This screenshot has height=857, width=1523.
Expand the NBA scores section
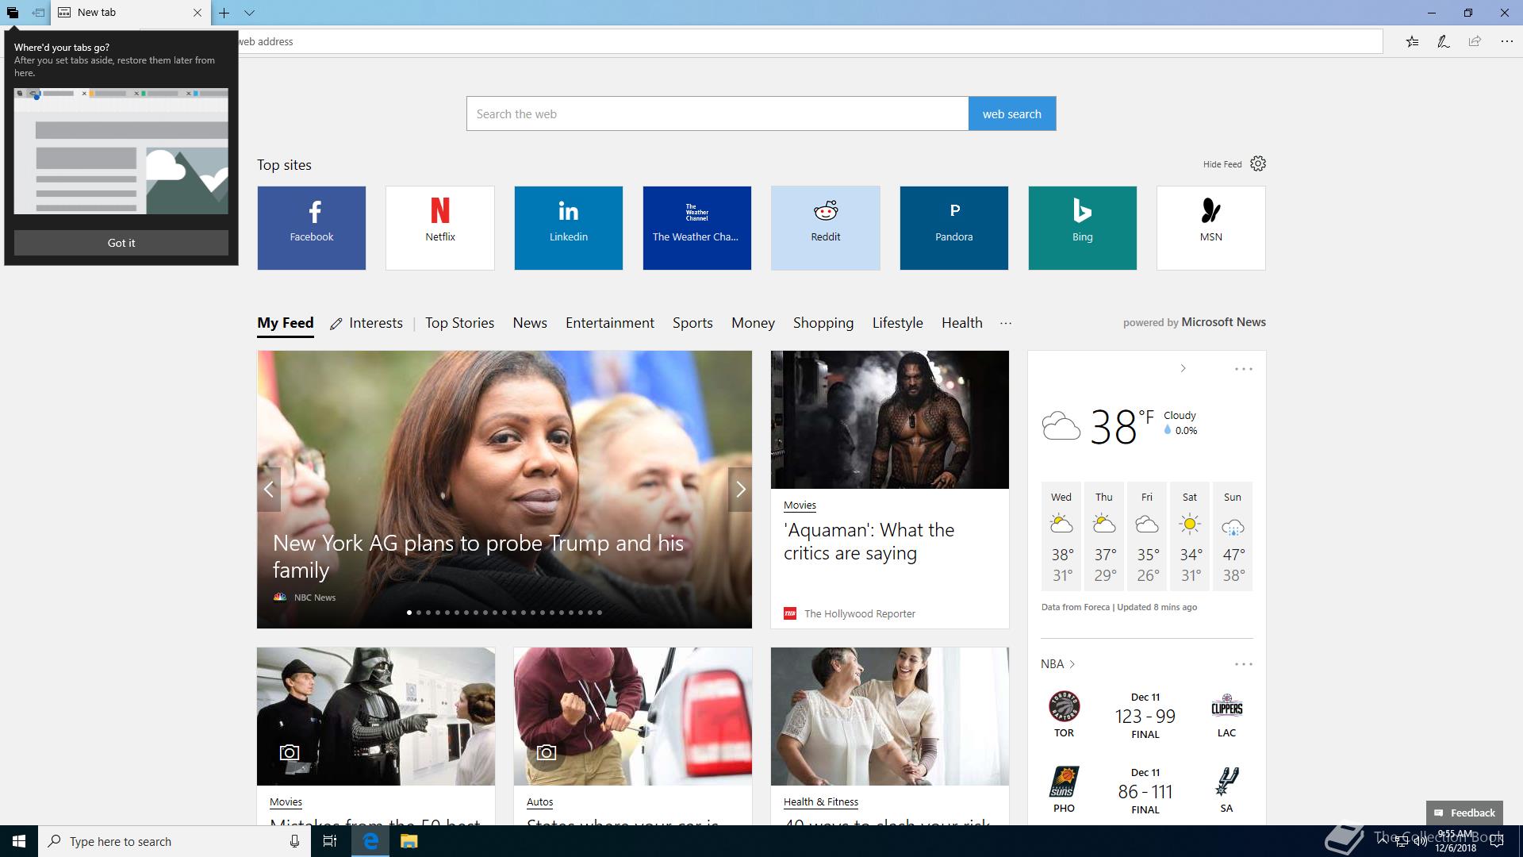pyautogui.click(x=1058, y=664)
